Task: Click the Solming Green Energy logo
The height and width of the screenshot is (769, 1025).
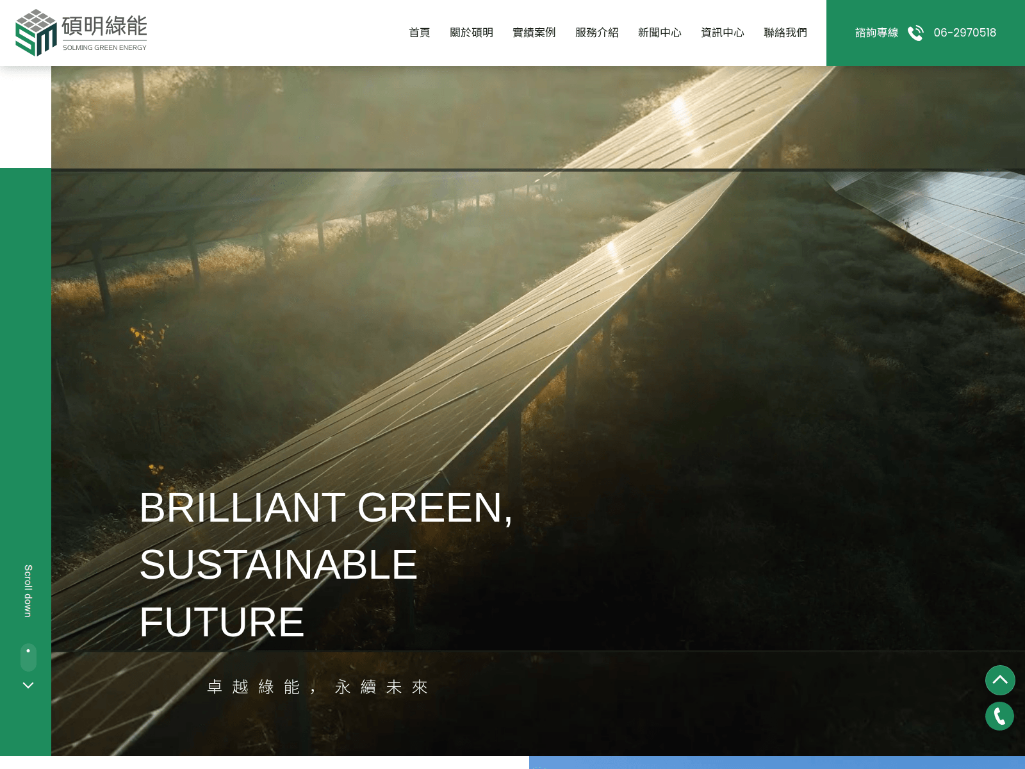Action: (x=81, y=33)
